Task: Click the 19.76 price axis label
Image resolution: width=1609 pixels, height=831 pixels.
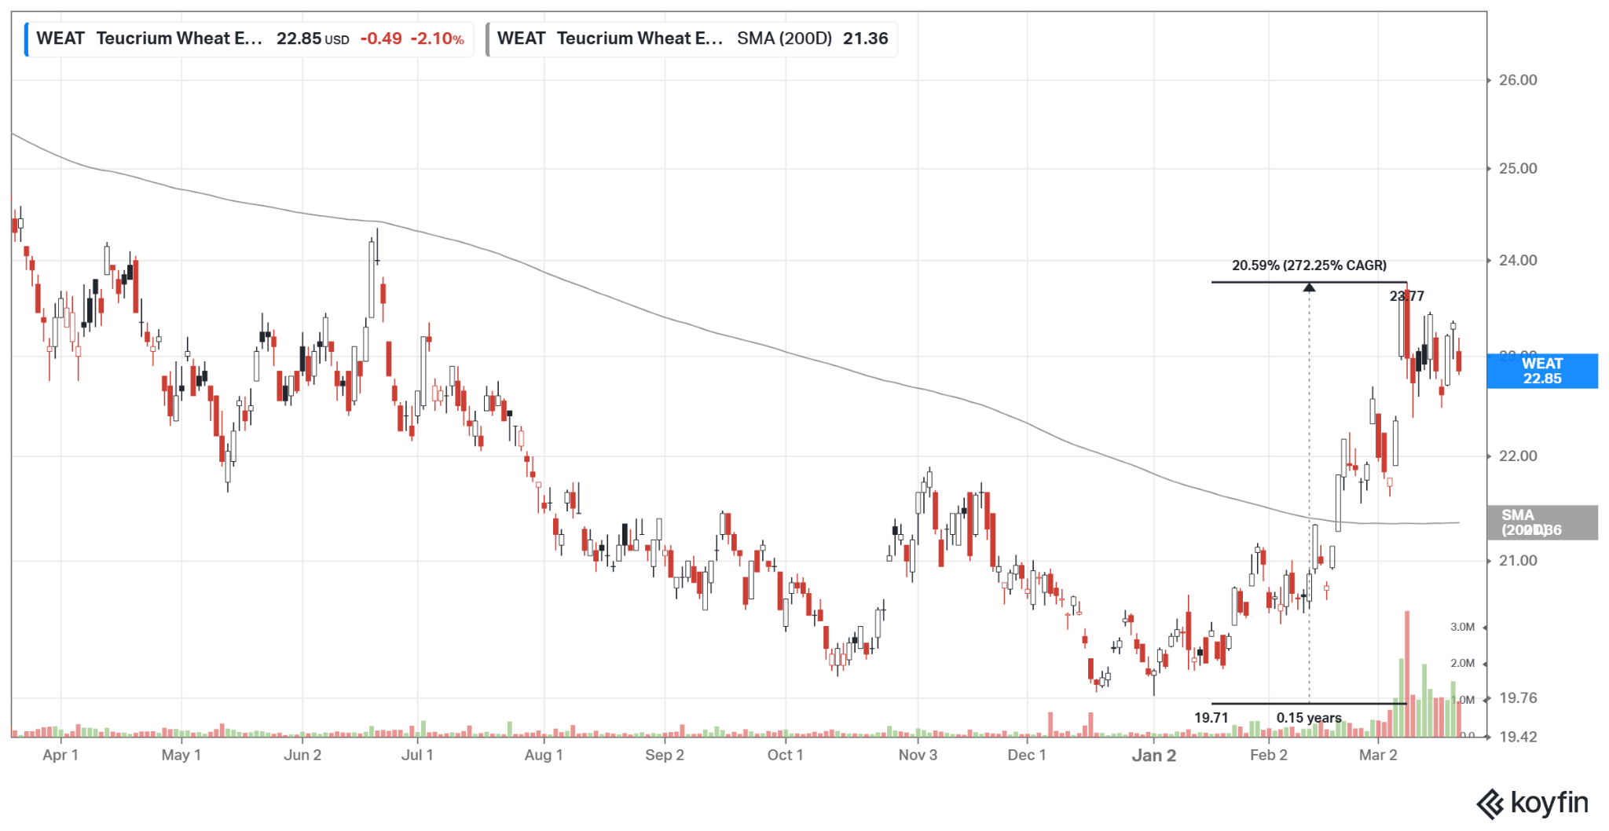Action: coord(1518,698)
